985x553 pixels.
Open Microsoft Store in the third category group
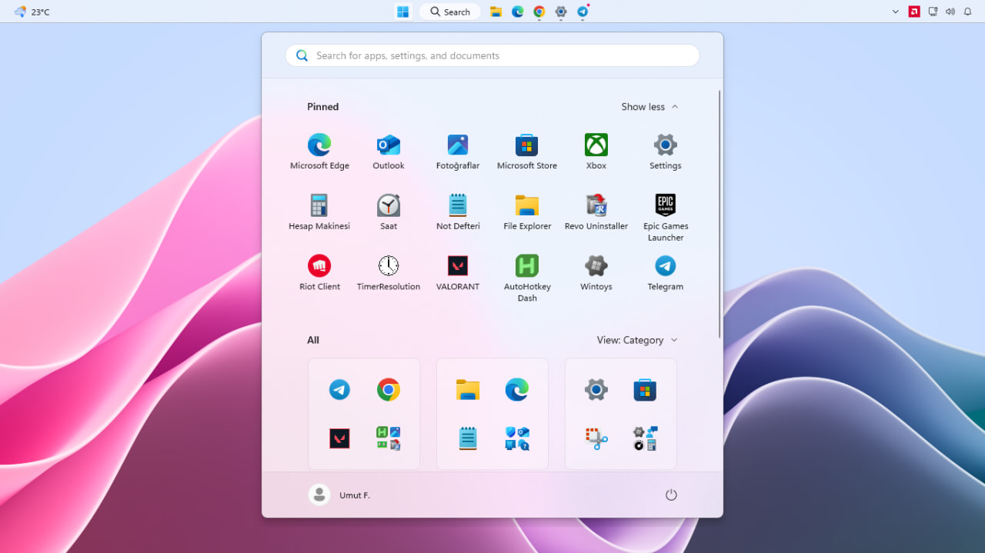[x=645, y=390]
